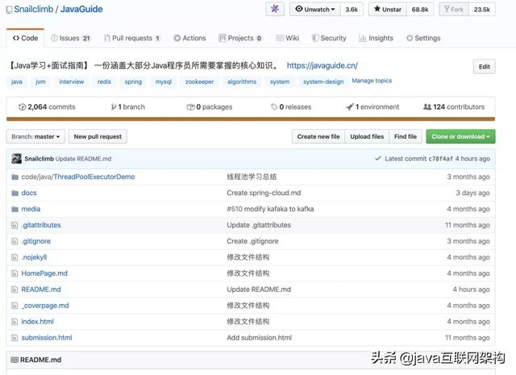Click file icon next to submission.html
This screenshot has width=516, height=375.
point(15,338)
